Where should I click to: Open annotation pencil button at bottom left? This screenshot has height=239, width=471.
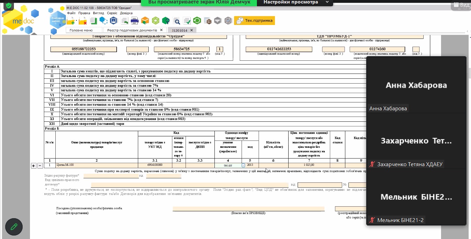pyautogui.click(x=14, y=227)
